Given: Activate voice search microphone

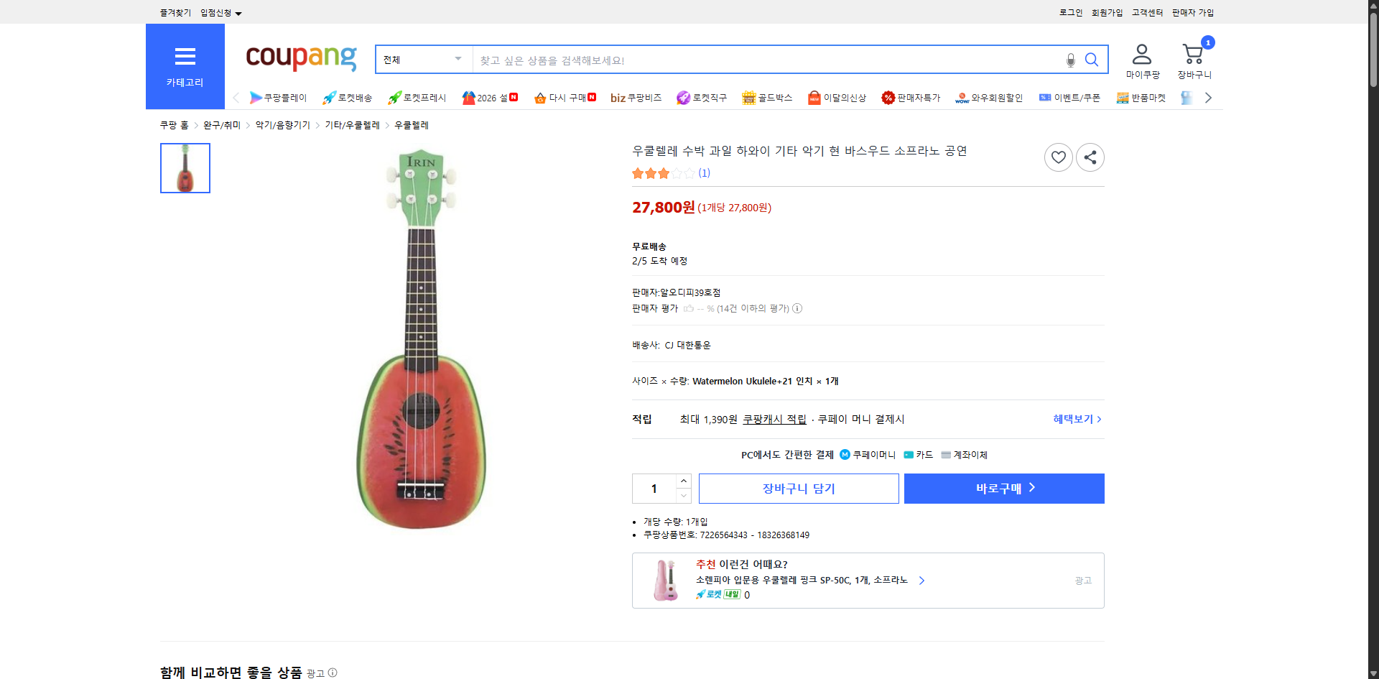Looking at the screenshot, I should (x=1070, y=60).
